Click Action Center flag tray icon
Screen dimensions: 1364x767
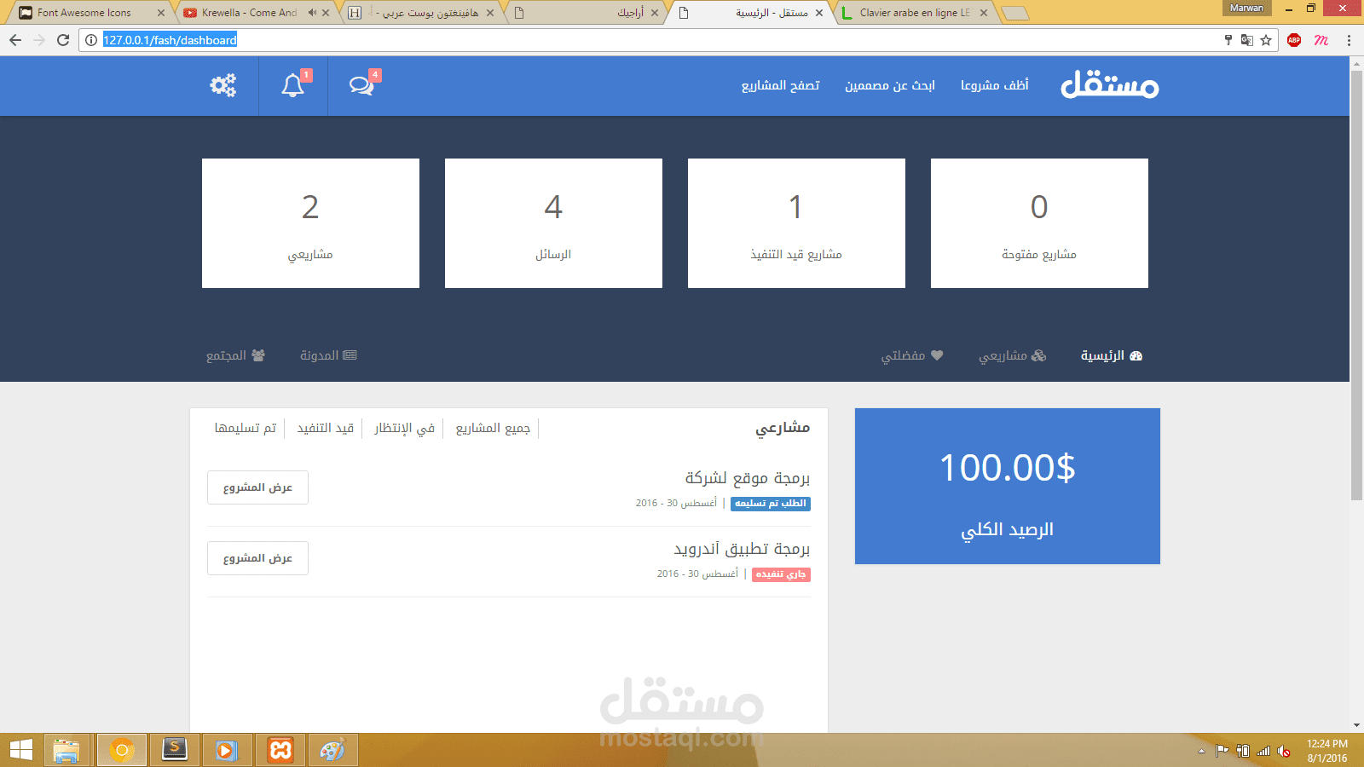[1222, 751]
